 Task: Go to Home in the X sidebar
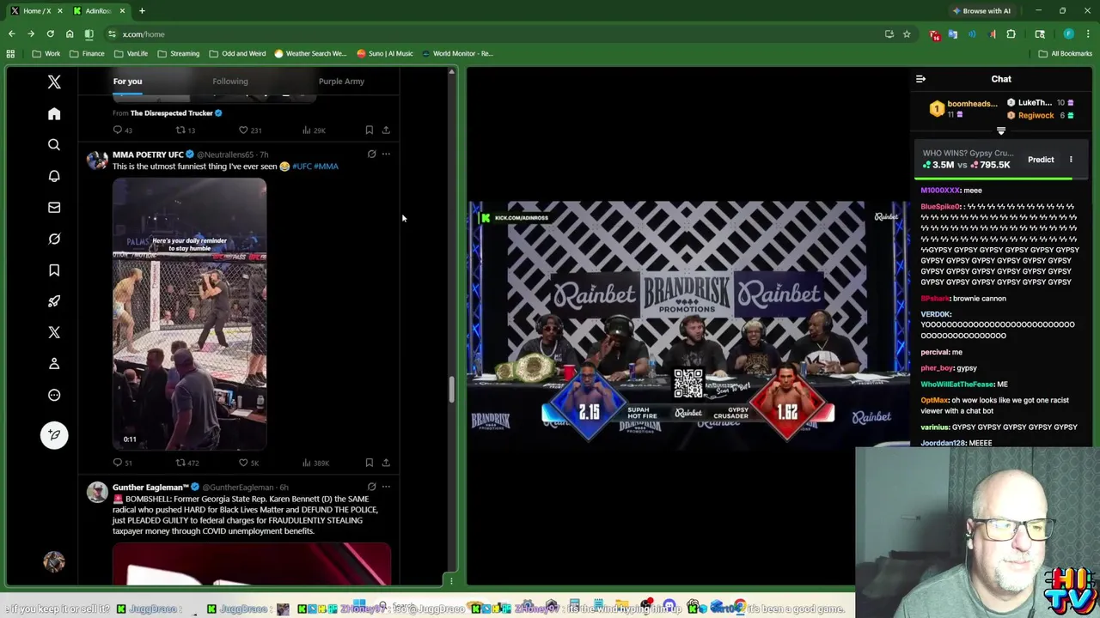click(x=54, y=114)
